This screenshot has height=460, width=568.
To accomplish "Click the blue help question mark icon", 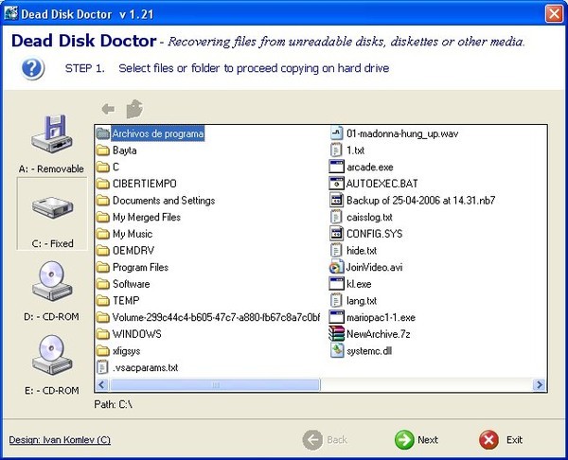I will (x=32, y=68).
